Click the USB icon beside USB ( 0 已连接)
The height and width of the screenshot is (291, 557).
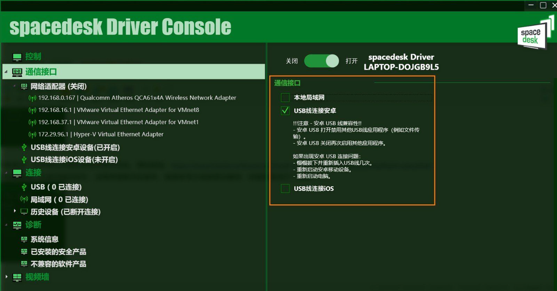pyautogui.click(x=24, y=187)
